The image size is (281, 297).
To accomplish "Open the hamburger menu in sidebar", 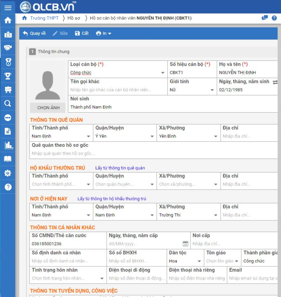I will (x=7, y=8).
